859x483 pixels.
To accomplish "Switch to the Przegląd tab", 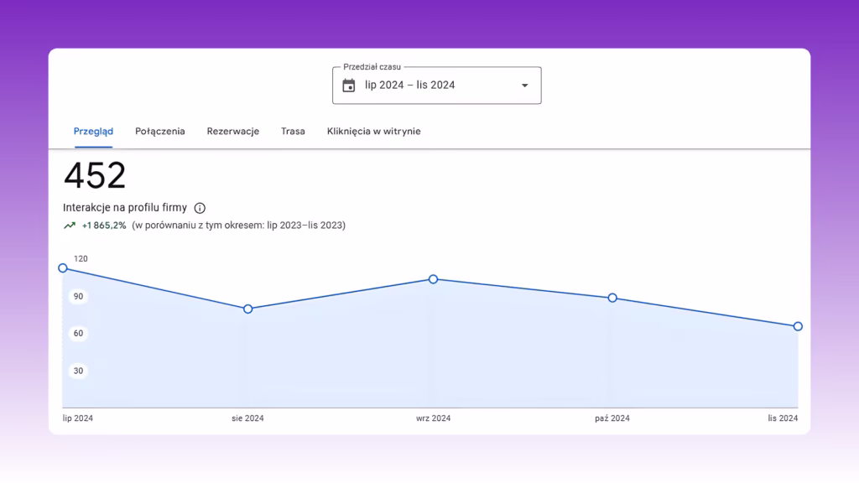I will [93, 132].
